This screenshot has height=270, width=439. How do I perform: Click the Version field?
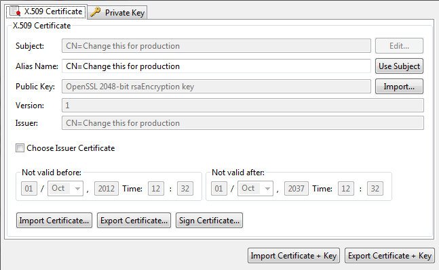243,106
